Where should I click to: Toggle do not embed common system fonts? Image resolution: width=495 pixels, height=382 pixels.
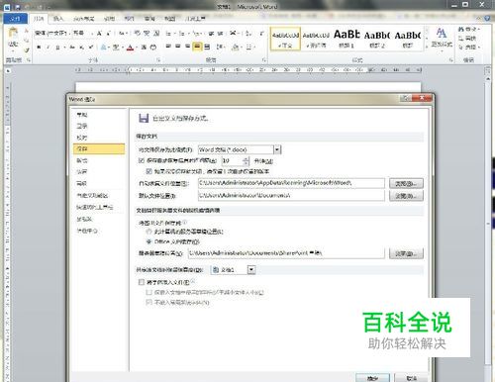click(x=148, y=302)
